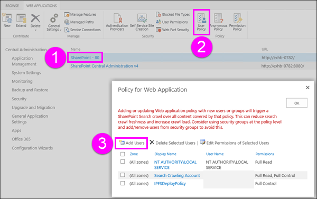
Task: Open Application Management in sidebar
Action: coord(24,61)
